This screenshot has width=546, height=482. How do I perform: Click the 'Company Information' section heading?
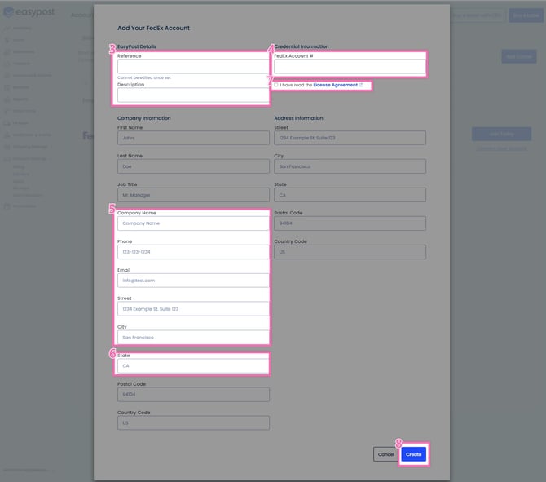[x=143, y=118]
